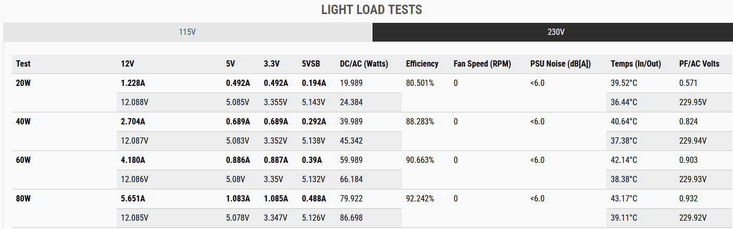Click the Temps (In/Out) column header

coord(636,64)
